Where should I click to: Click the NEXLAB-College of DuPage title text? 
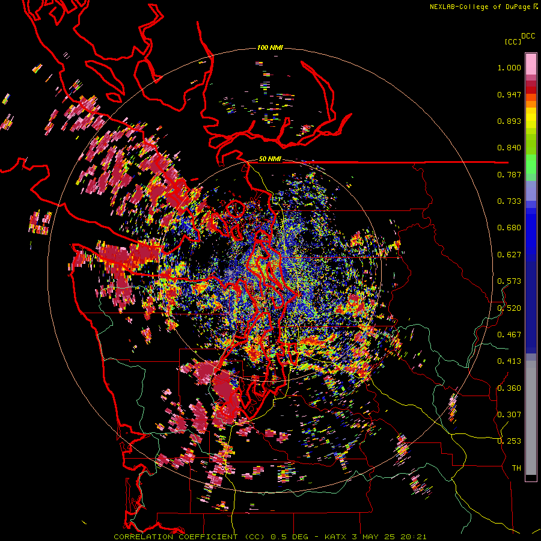481,7
